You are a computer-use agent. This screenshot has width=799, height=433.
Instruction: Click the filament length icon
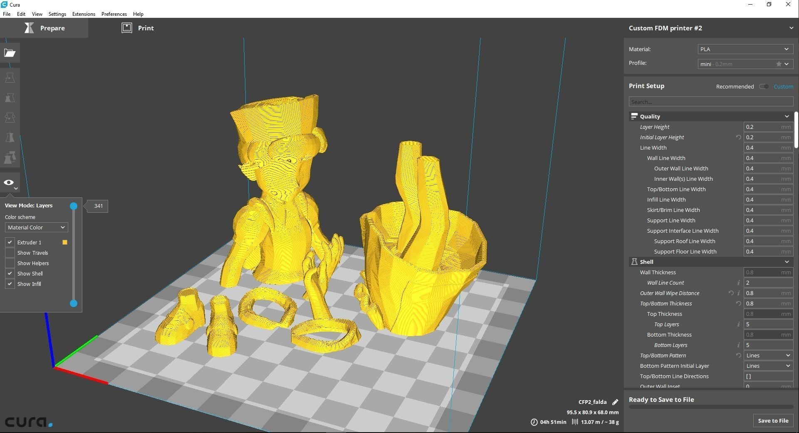click(575, 422)
